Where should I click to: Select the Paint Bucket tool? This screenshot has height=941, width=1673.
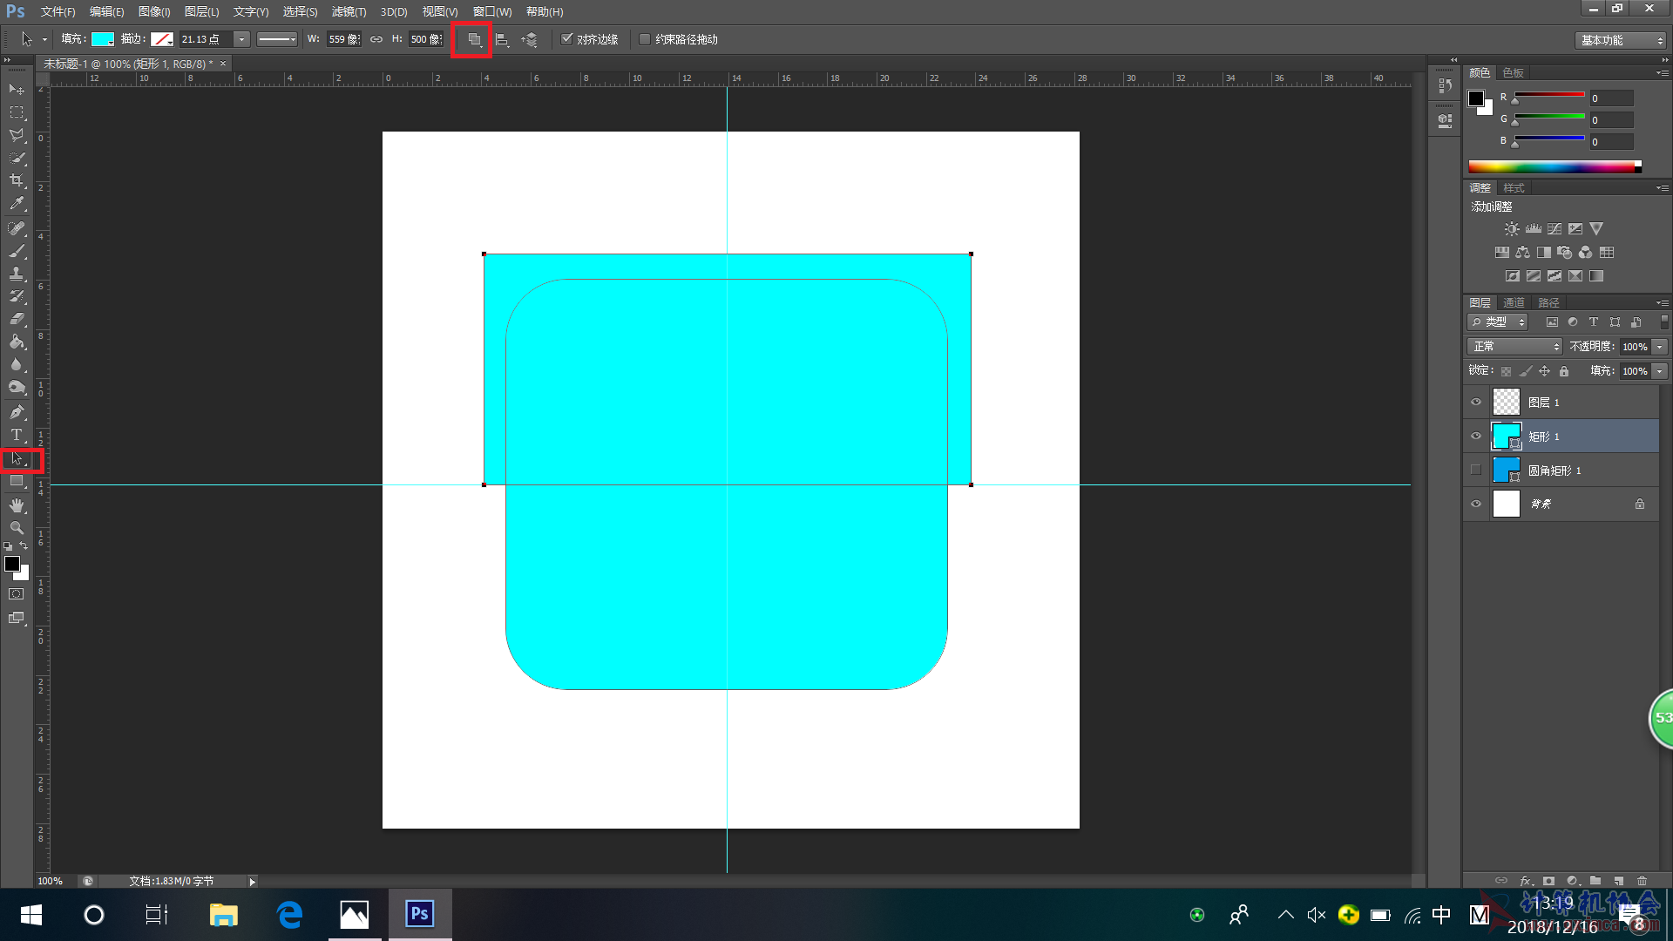tap(17, 342)
